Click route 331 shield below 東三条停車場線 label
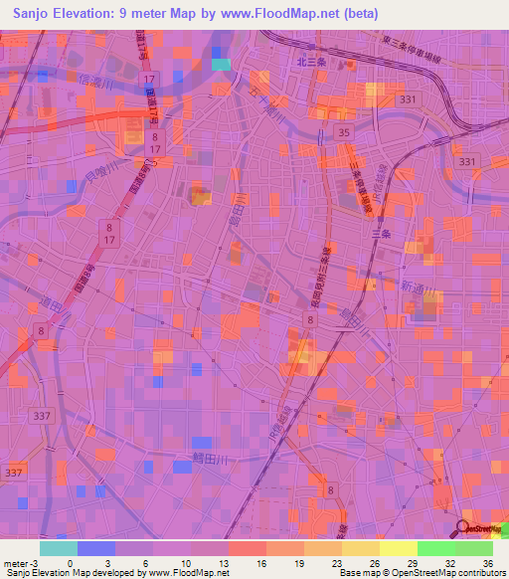Viewport: 509px width, 579px height. (408, 99)
